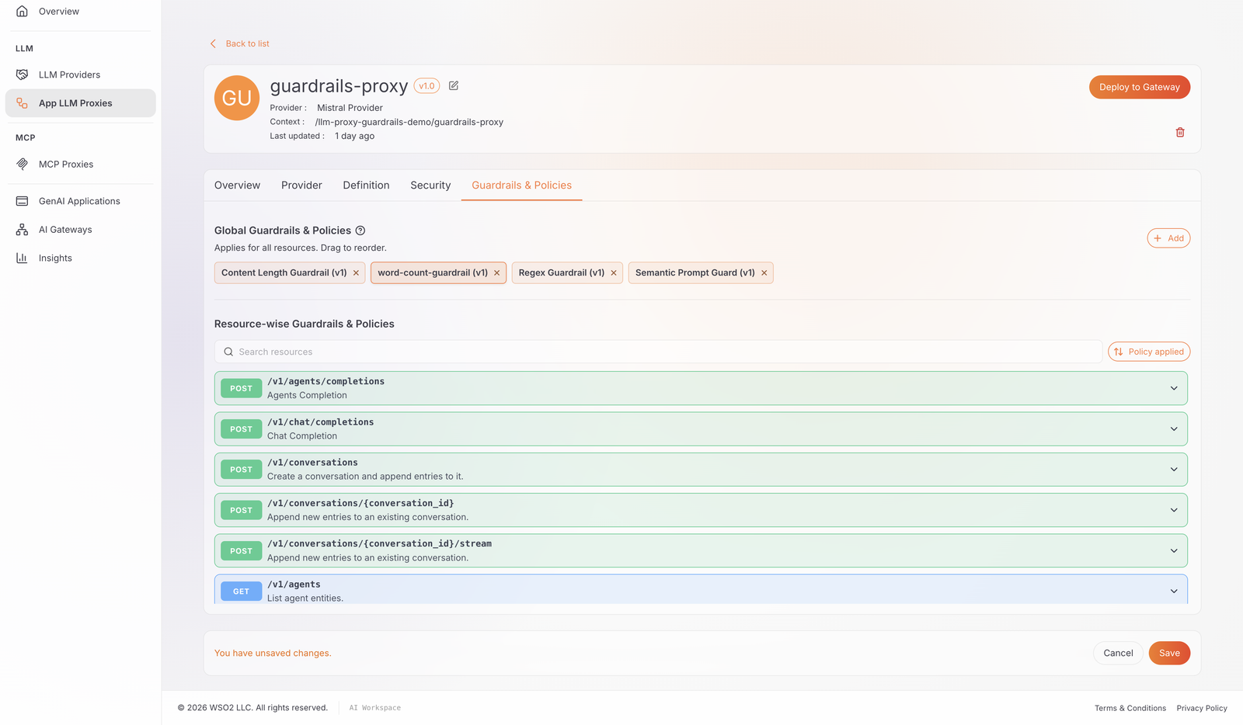
Task: Open help for Global Guardrails & Policies
Action: [360, 231]
